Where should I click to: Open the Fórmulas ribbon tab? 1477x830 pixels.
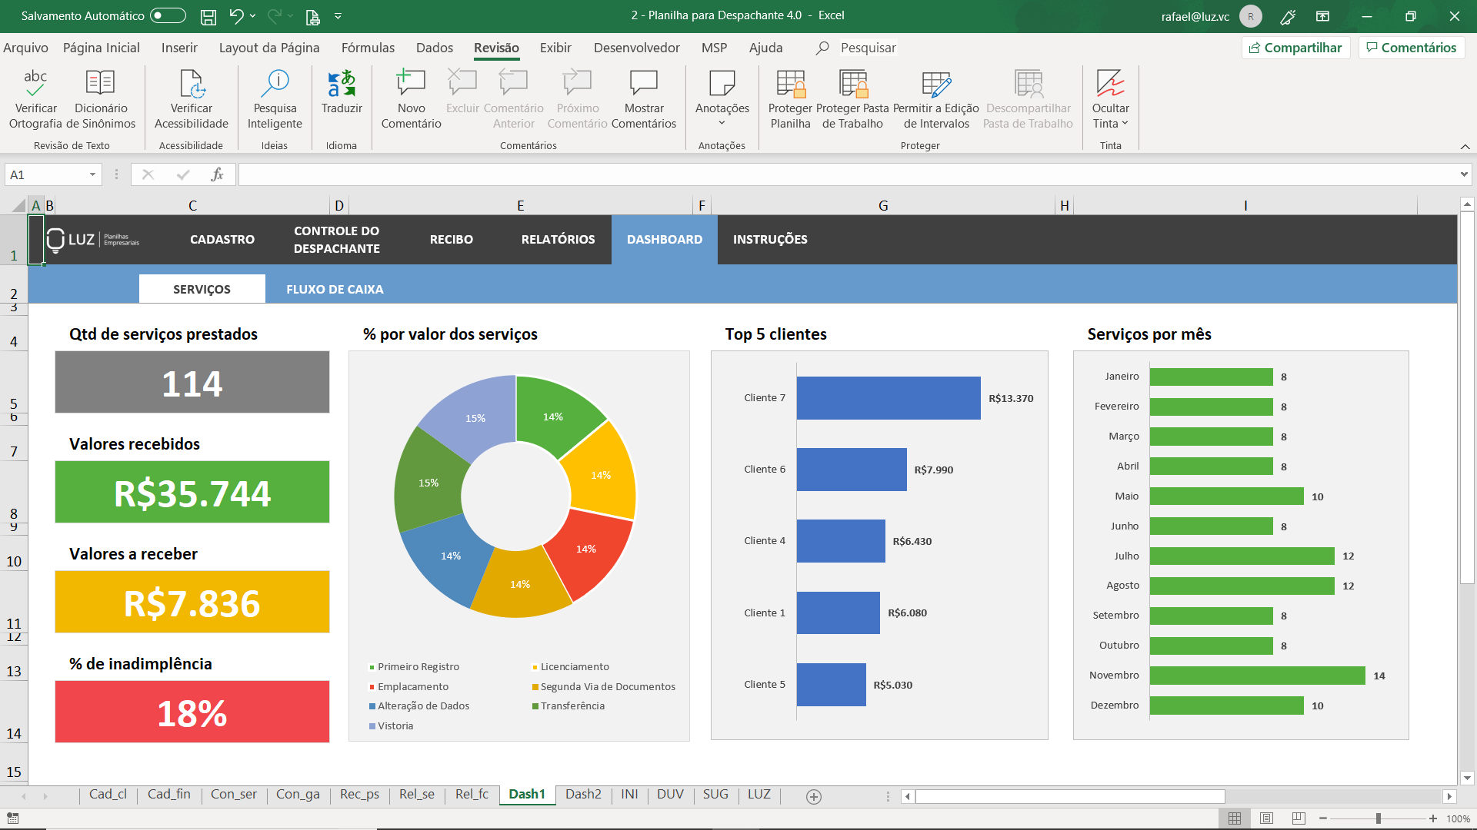click(x=368, y=48)
